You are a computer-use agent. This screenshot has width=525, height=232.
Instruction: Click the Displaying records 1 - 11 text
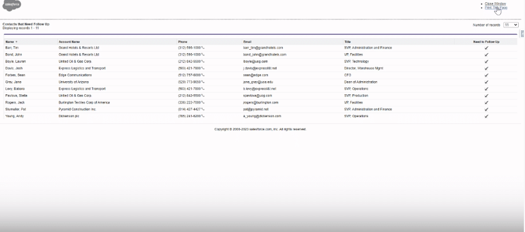(21, 28)
